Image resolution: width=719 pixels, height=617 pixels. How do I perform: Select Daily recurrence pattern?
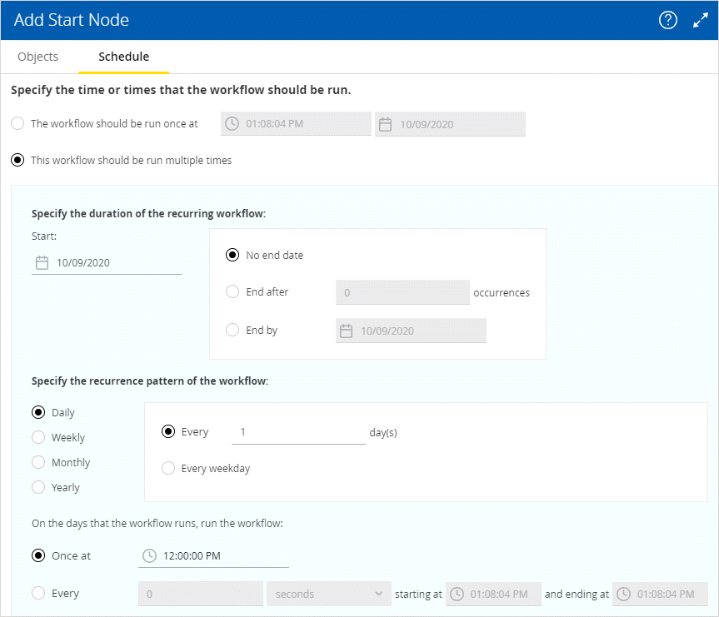point(38,412)
